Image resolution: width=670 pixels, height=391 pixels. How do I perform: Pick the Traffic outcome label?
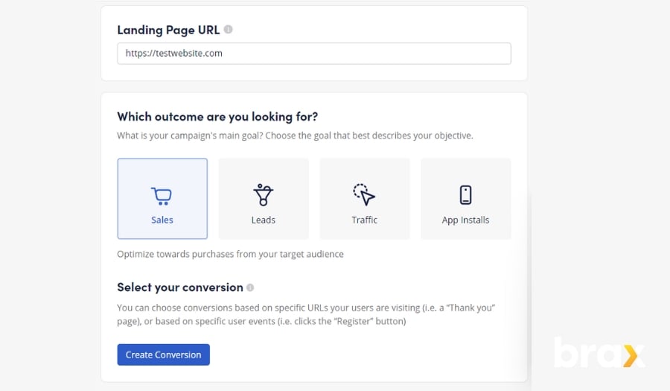click(x=364, y=220)
